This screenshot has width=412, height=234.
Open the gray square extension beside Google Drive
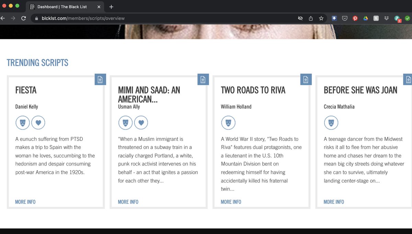pos(376,19)
